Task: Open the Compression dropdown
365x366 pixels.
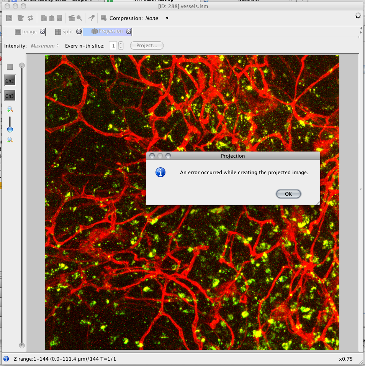Action: coord(157,18)
